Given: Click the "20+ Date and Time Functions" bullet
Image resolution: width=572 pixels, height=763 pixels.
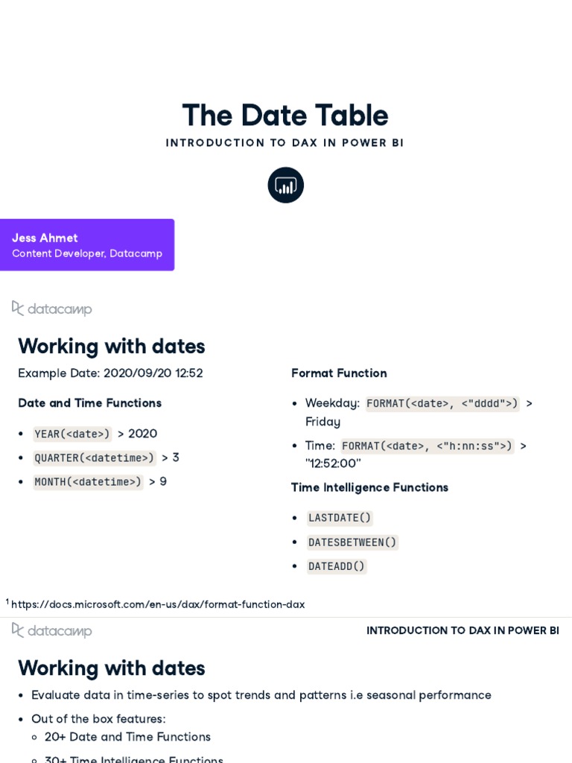Looking at the screenshot, I should (x=127, y=737).
